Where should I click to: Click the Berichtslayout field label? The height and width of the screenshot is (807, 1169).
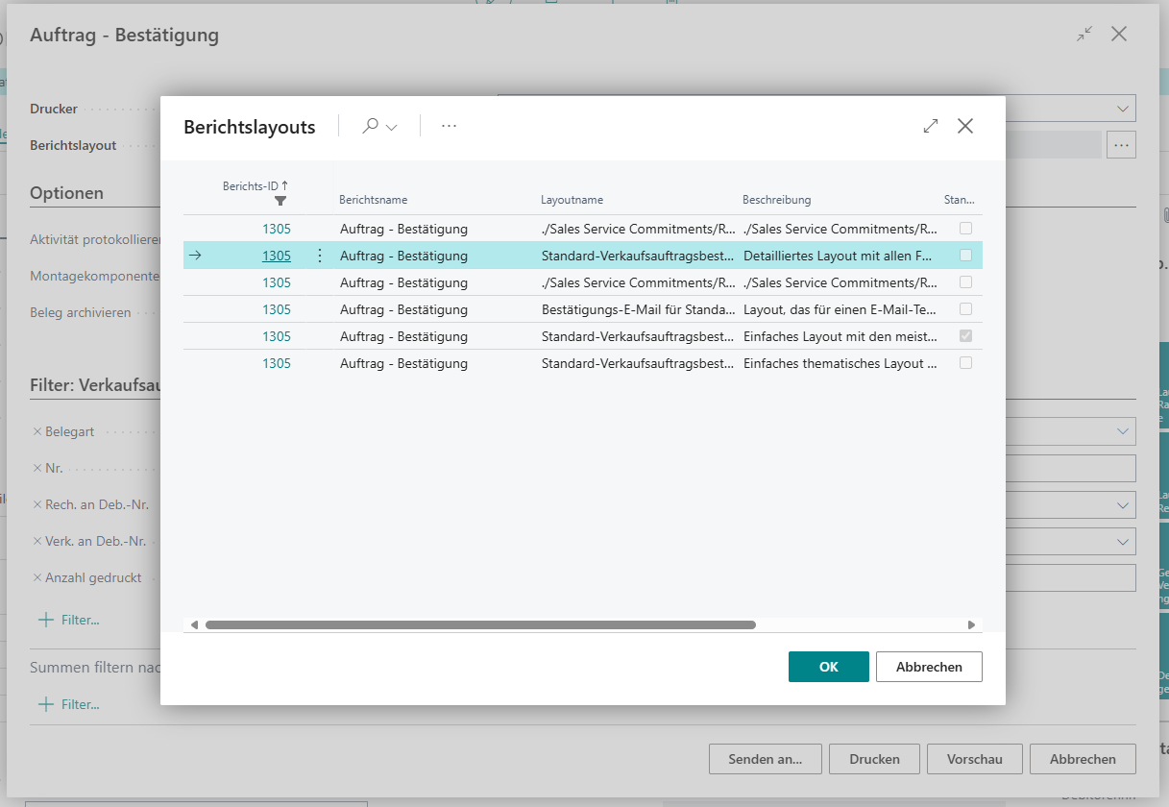pyautogui.click(x=73, y=145)
